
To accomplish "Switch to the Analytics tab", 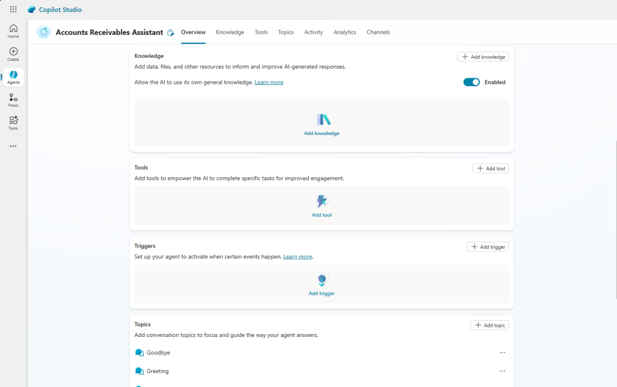I will [x=344, y=33].
